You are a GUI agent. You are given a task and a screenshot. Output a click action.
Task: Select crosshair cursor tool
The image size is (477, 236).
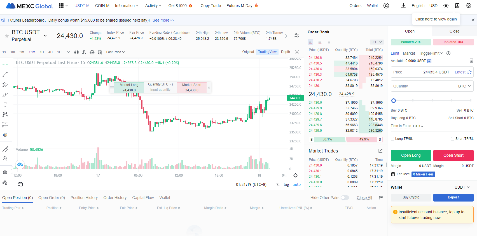click(x=5, y=64)
